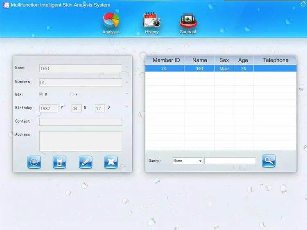307x230 pixels.
Task: Click the trash delete member button
Action: (59, 162)
